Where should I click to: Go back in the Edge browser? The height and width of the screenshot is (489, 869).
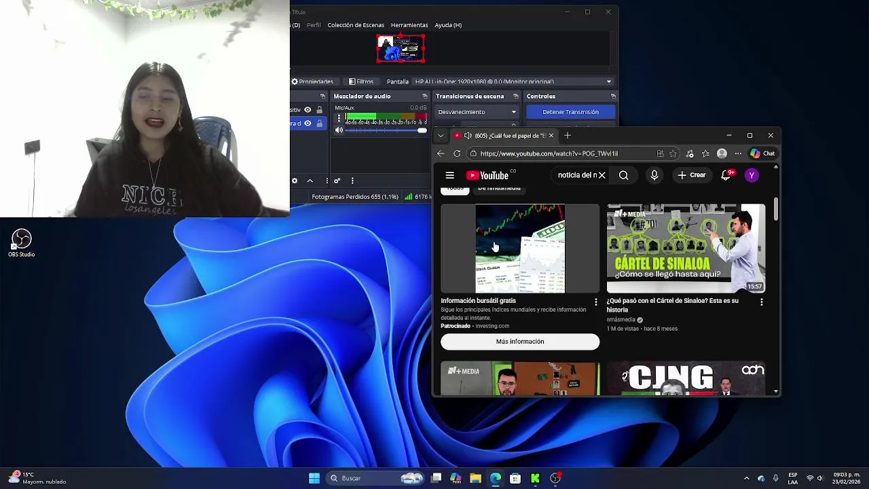(441, 153)
